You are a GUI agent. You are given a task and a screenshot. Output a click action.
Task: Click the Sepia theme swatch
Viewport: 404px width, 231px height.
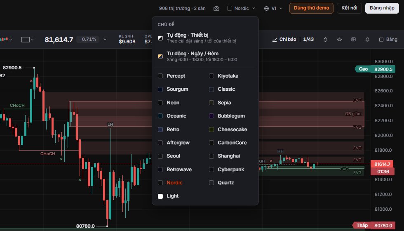pos(211,103)
